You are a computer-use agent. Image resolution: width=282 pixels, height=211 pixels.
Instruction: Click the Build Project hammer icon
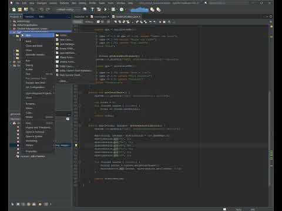click(x=92, y=9)
